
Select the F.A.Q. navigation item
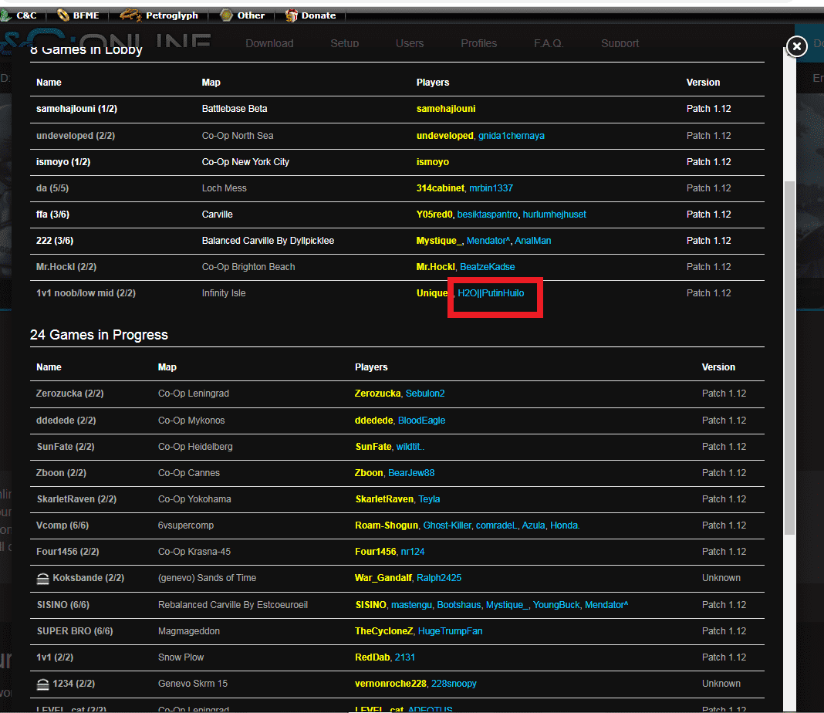549,43
